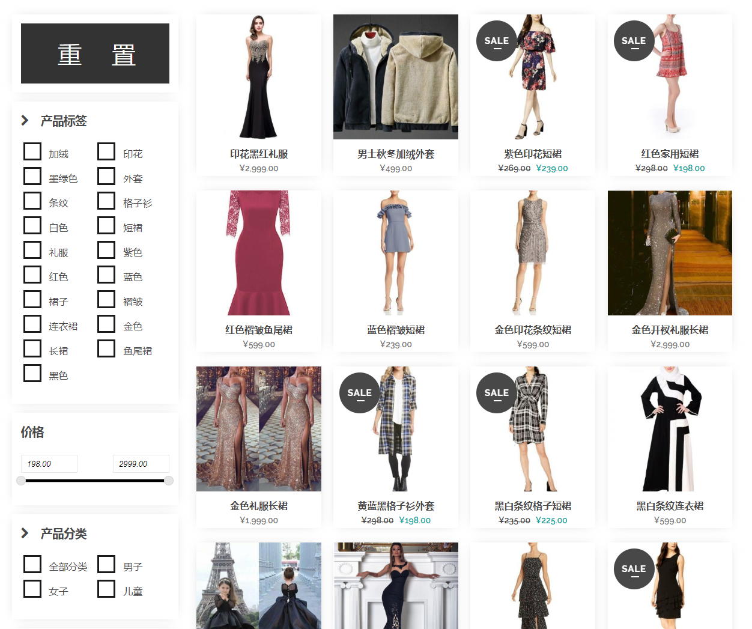View the 蓝色褶皱短裙 product image
Viewport: 752px width, 629px height.
pos(396,253)
